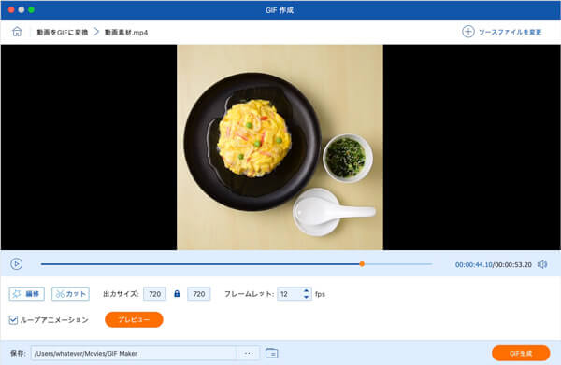Screen dimensions: 561x365
Task: Close the GIF 作成 window
Action: point(11,10)
